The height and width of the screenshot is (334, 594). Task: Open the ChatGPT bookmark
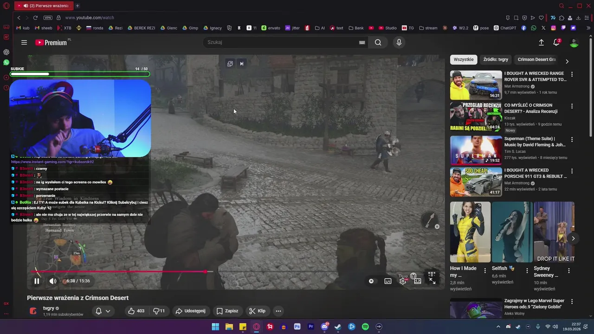pos(505,28)
